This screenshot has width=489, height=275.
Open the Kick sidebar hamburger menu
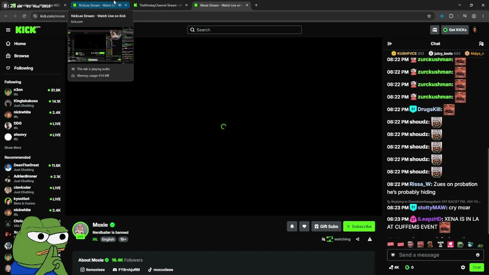8,30
